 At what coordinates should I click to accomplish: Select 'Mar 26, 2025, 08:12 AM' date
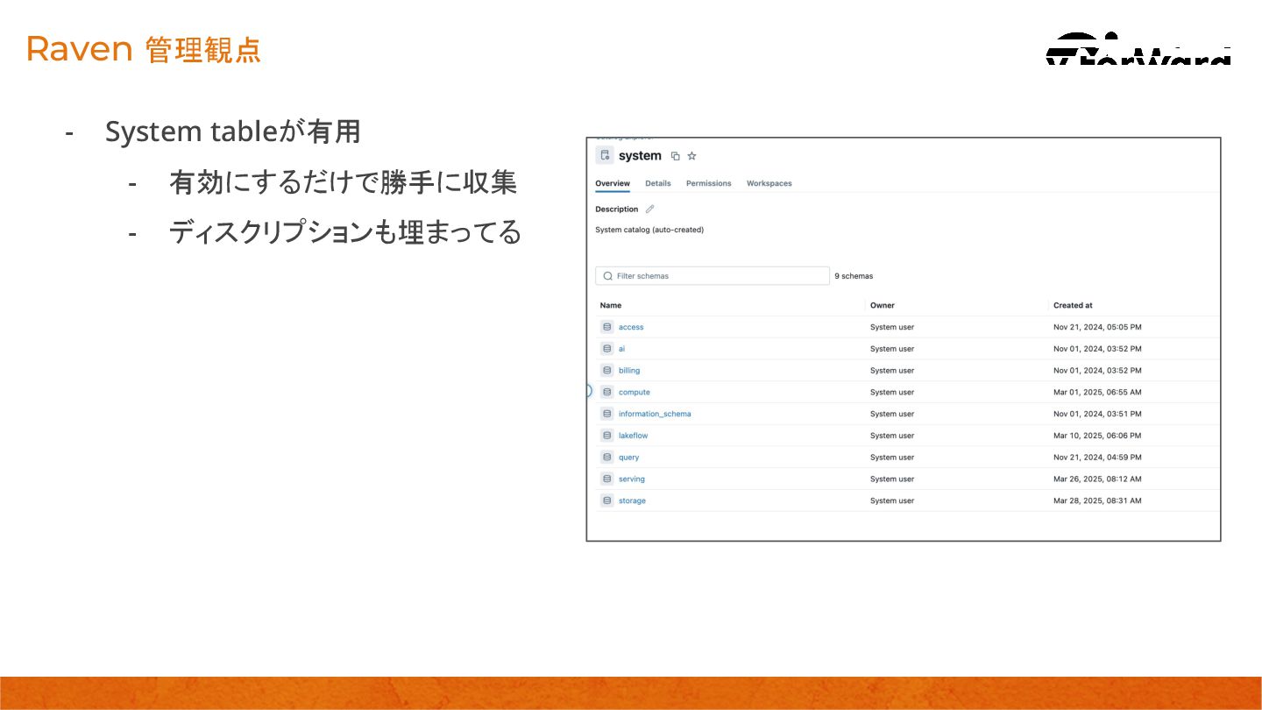(x=1097, y=479)
